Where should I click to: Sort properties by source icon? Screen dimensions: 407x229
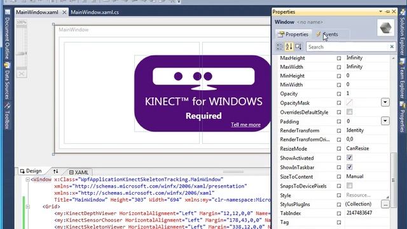point(298,46)
